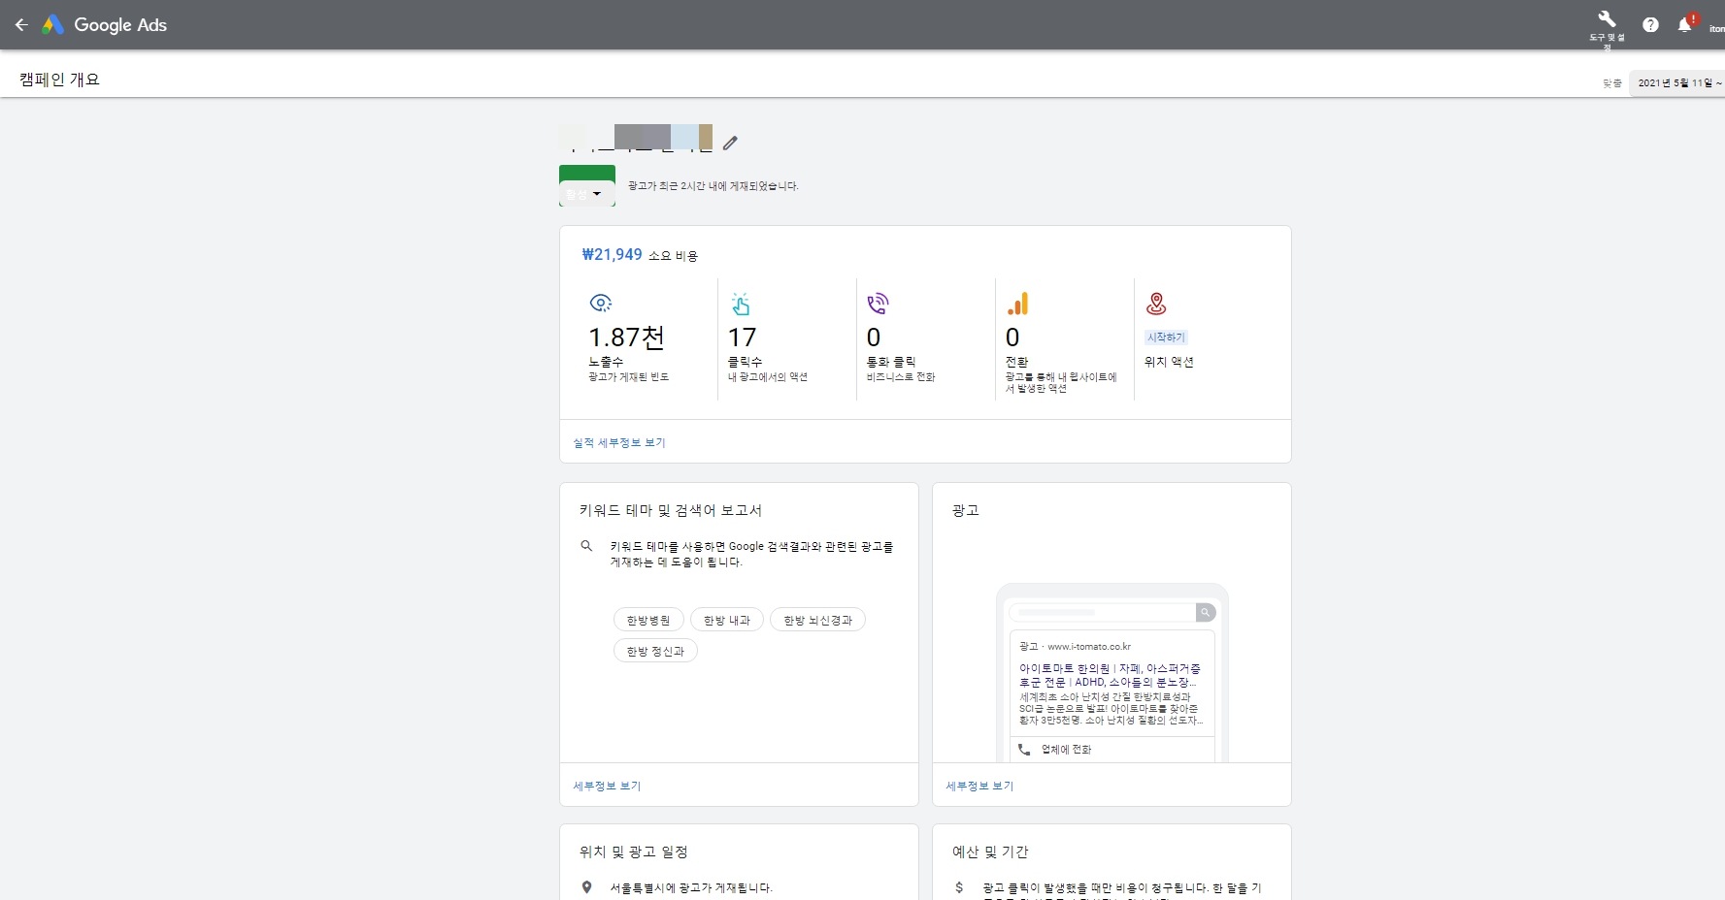Click the 1.87천 impressions value
This screenshot has height=900, width=1725.
[x=626, y=337]
